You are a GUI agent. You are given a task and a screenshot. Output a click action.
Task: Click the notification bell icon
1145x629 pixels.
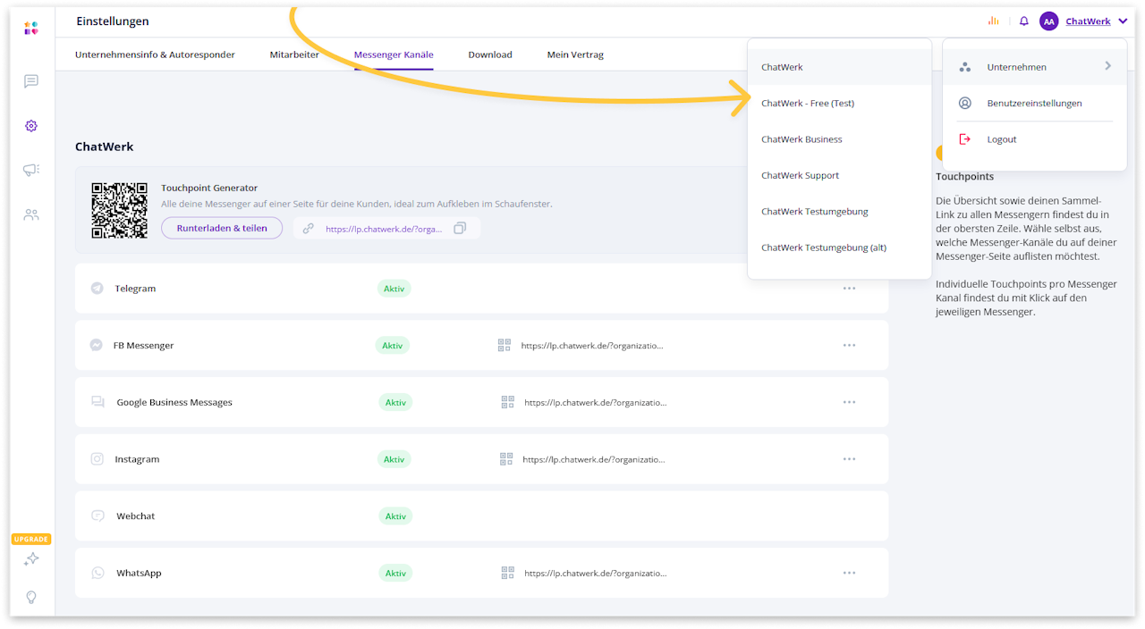point(1024,21)
